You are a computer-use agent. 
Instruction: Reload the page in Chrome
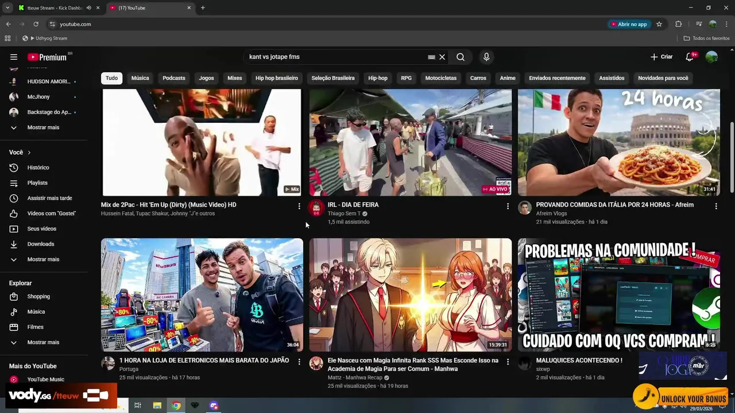[x=36, y=24]
